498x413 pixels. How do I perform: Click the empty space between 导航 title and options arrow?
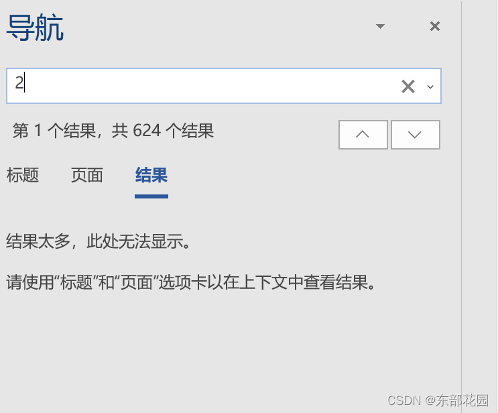(219, 27)
